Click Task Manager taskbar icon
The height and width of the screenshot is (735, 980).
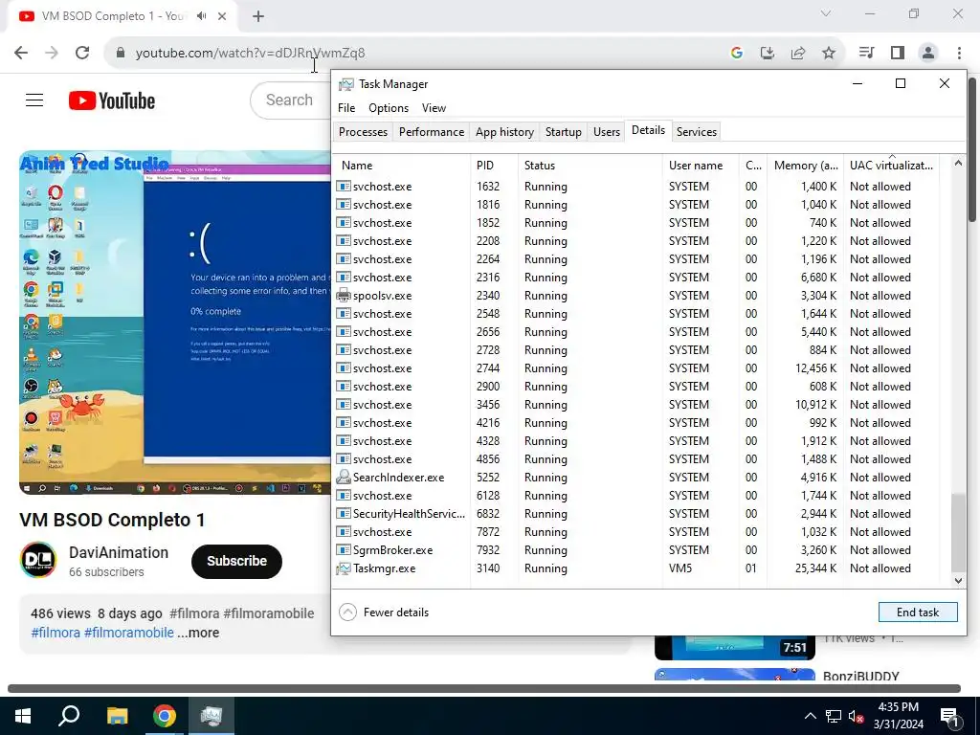click(x=212, y=716)
